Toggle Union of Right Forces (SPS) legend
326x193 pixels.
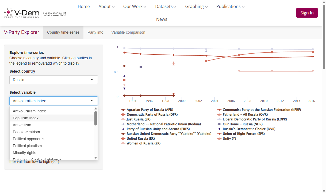[x=241, y=134]
